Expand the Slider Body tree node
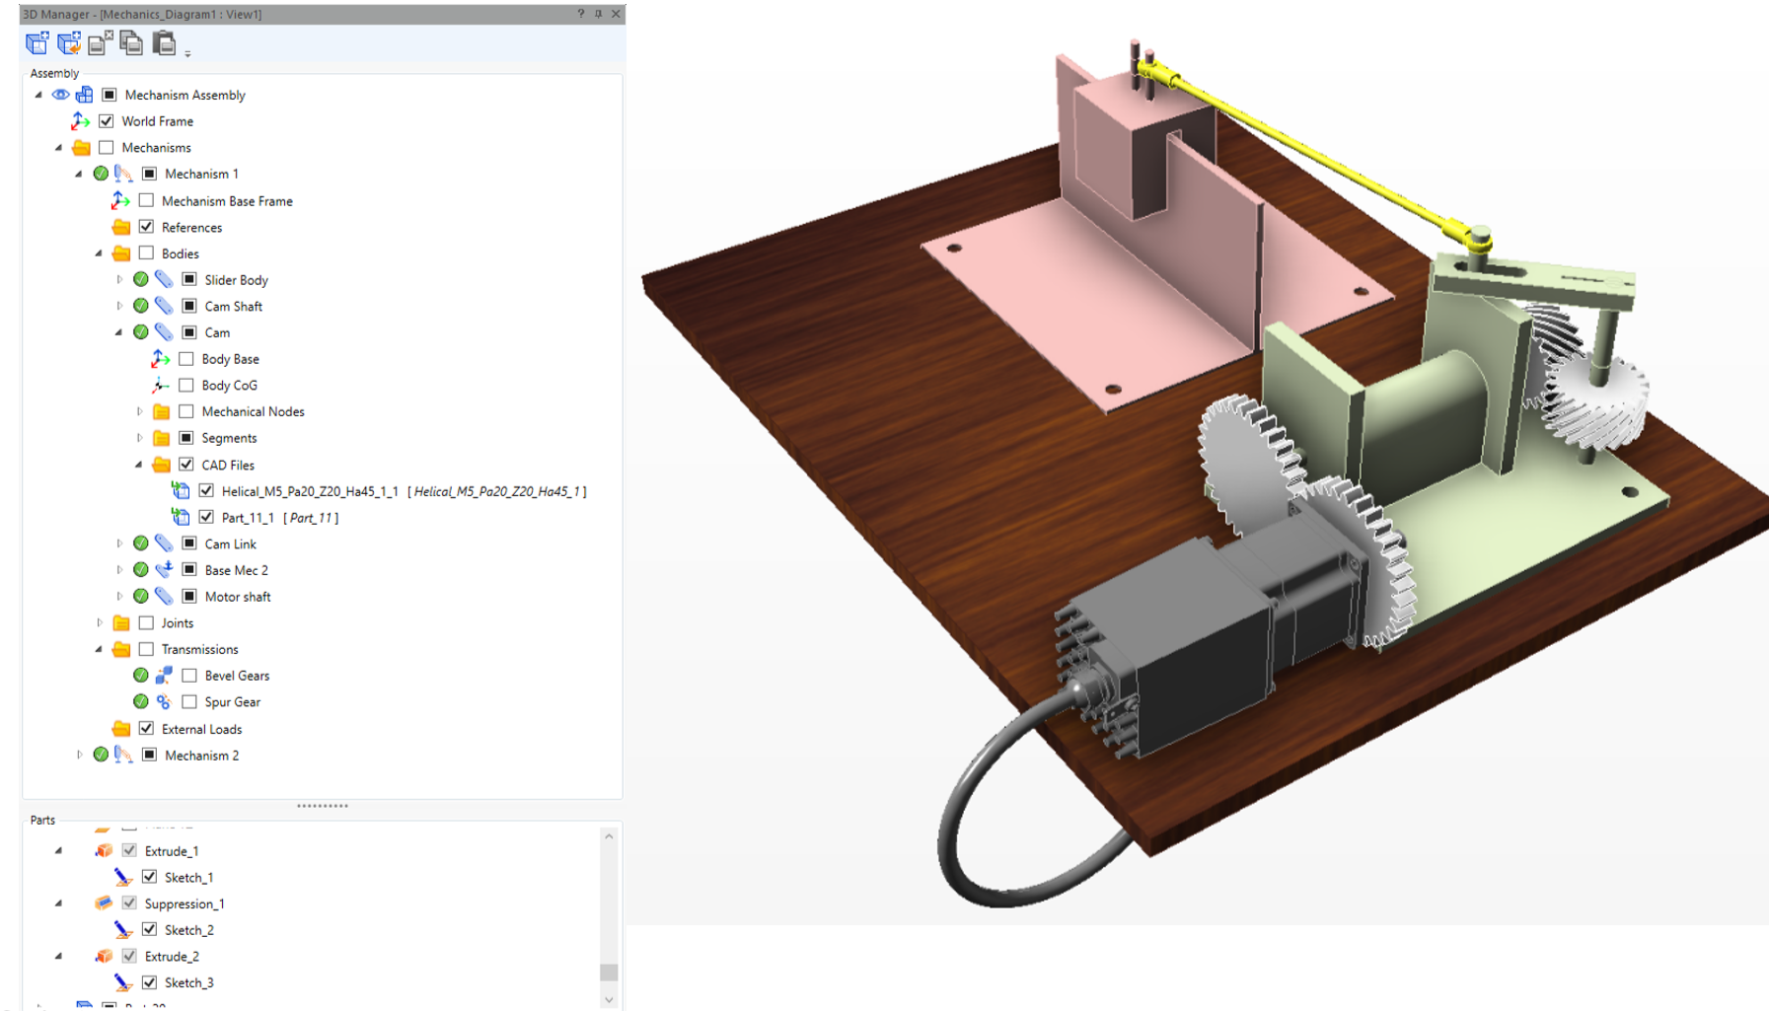 point(119,280)
